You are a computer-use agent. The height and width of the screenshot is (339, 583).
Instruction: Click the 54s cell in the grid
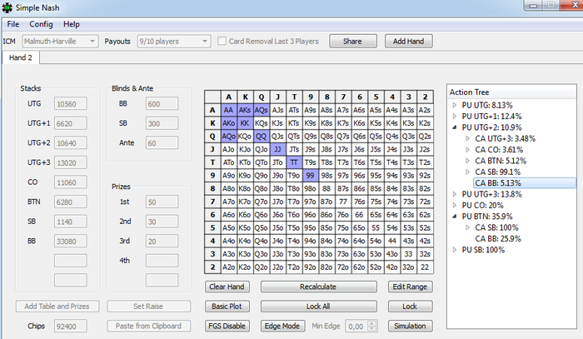coord(392,228)
